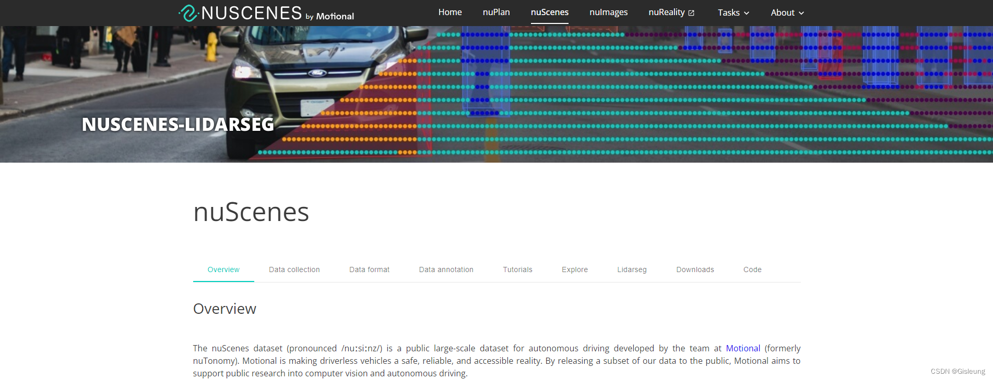
Task: Select the nuScenes nav item
Action: [549, 13]
